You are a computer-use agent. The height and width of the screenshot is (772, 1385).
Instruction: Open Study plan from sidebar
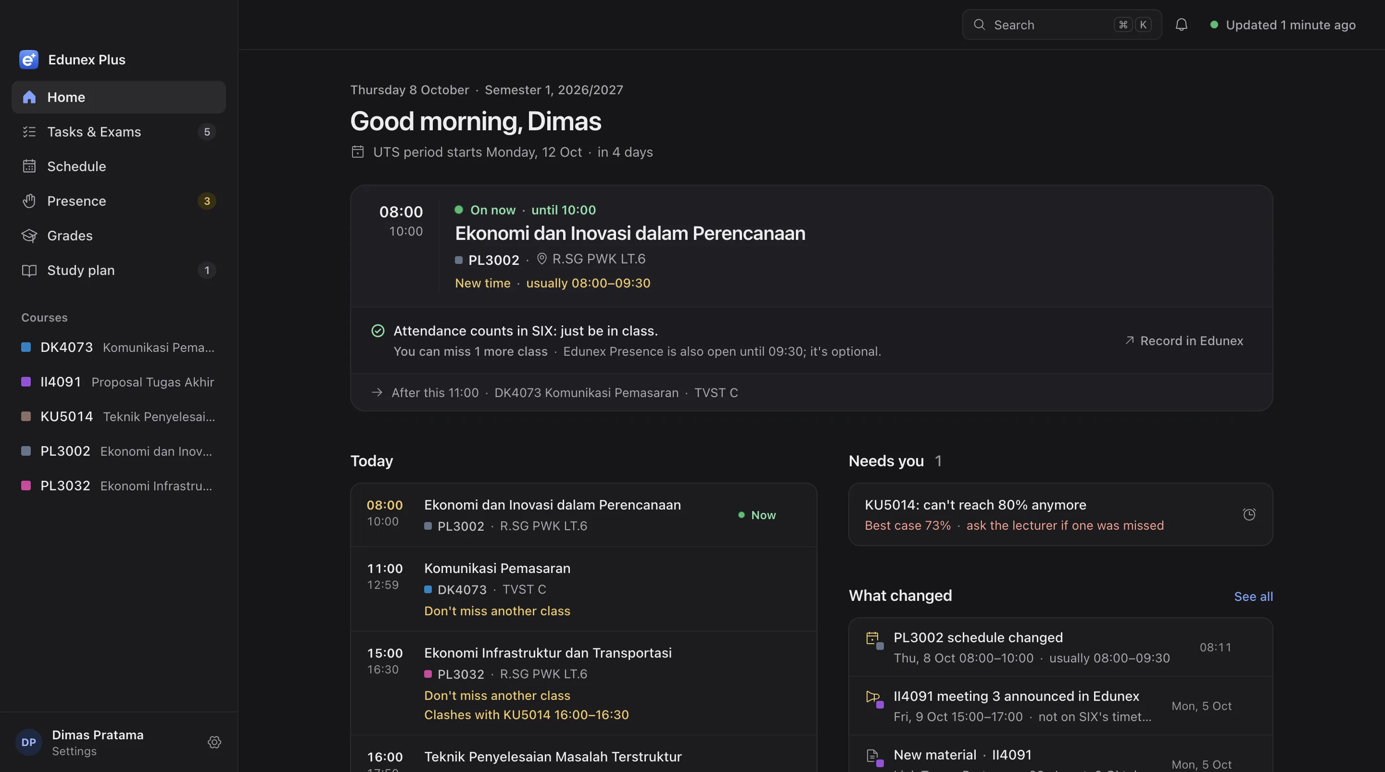pyautogui.click(x=118, y=270)
